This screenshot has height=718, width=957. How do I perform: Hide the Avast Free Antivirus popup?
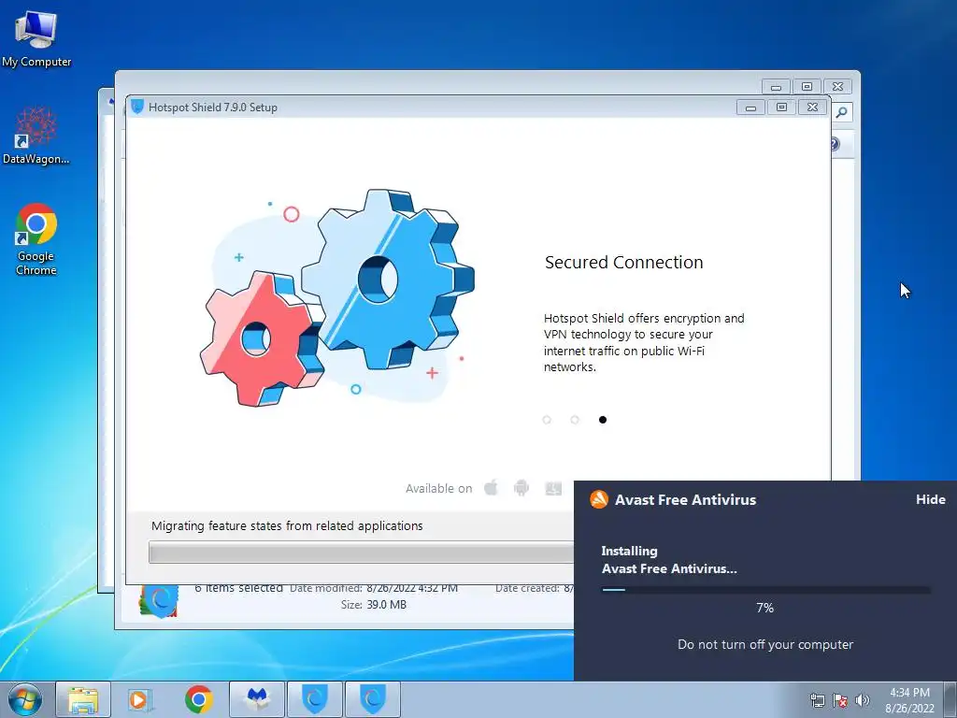(930, 499)
